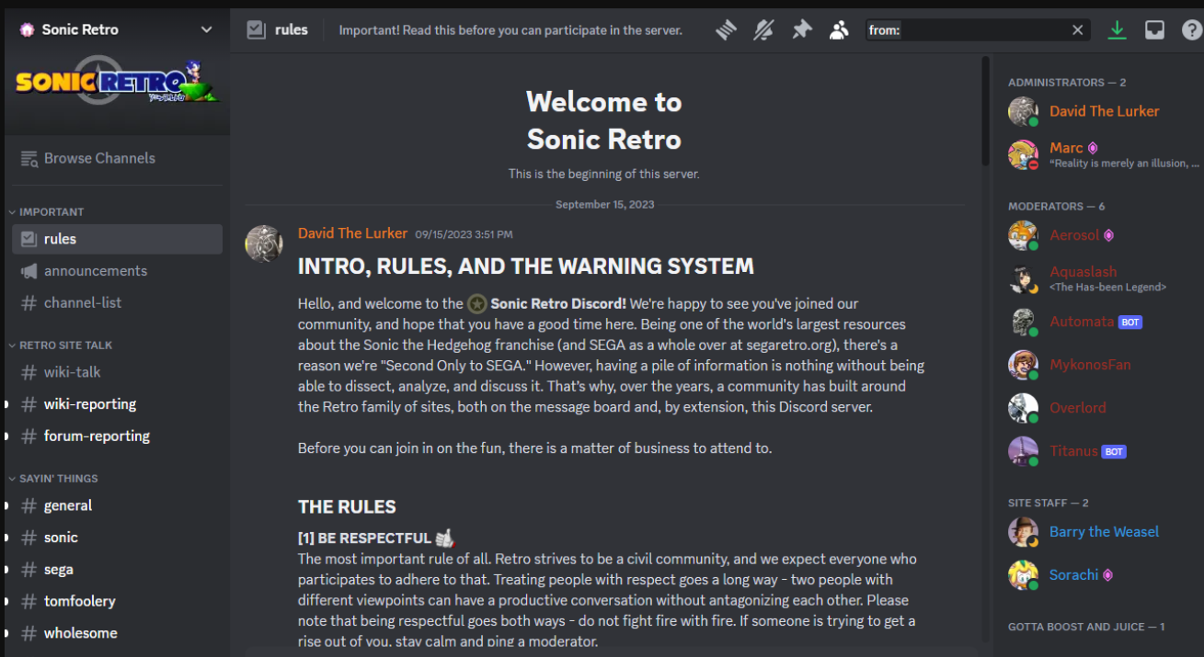Click the Sonic Retro server banner
The height and width of the screenshot is (657, 1204).
coord(117,83)
